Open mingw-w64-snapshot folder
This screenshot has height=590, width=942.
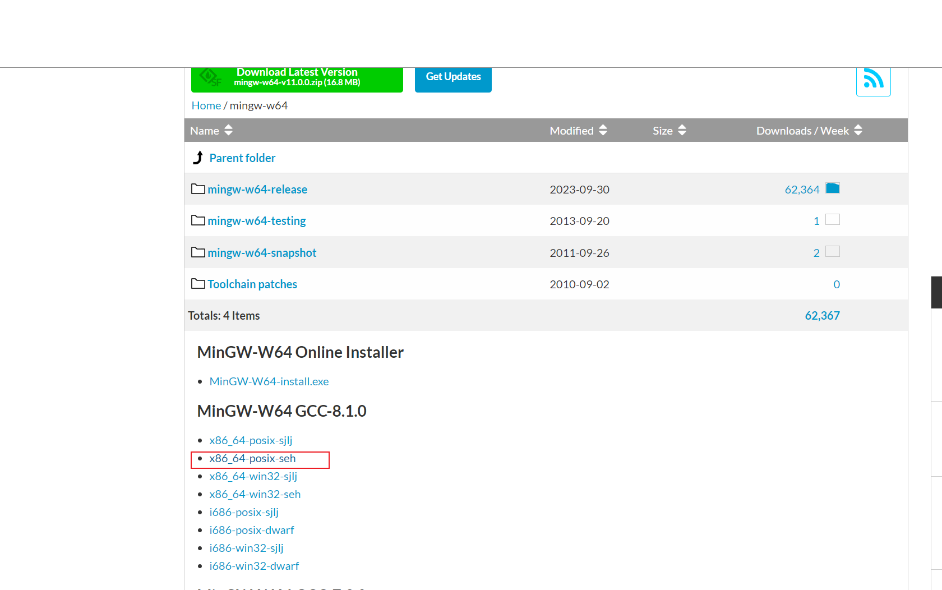pos(262,253)
